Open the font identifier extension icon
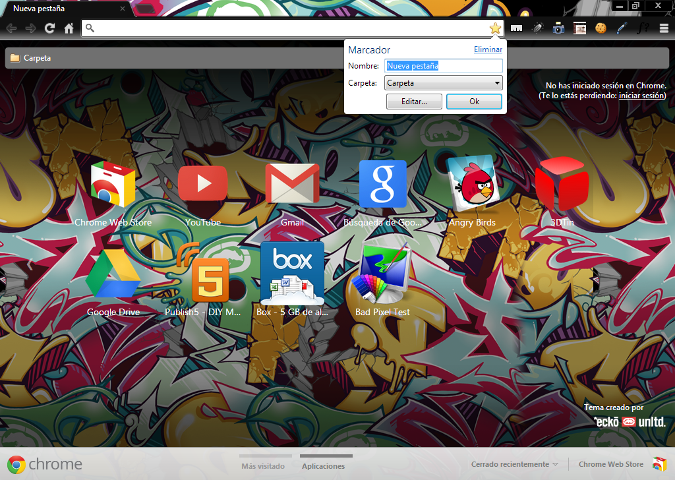675x480 pixels. (643, 28)
